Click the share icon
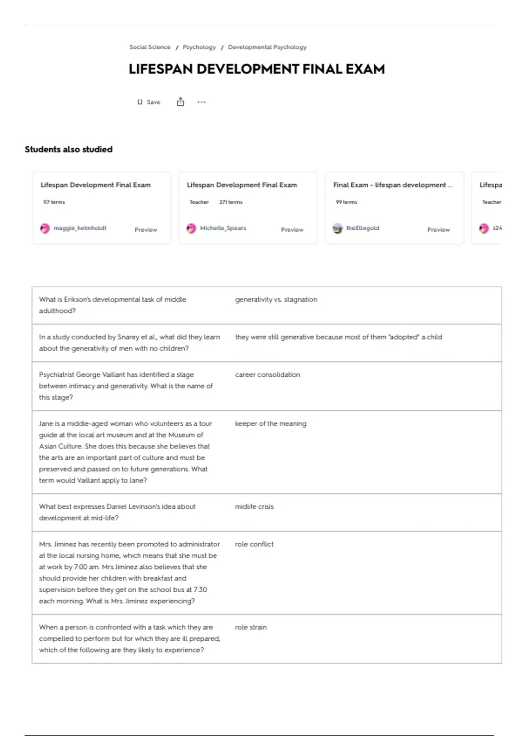Image resolution: width=519 pixels, height=736 pixels. click(x=180, y=102)
